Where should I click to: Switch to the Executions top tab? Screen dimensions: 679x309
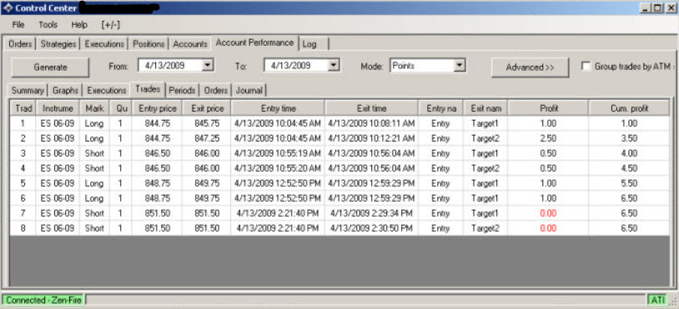pos(104,43)
